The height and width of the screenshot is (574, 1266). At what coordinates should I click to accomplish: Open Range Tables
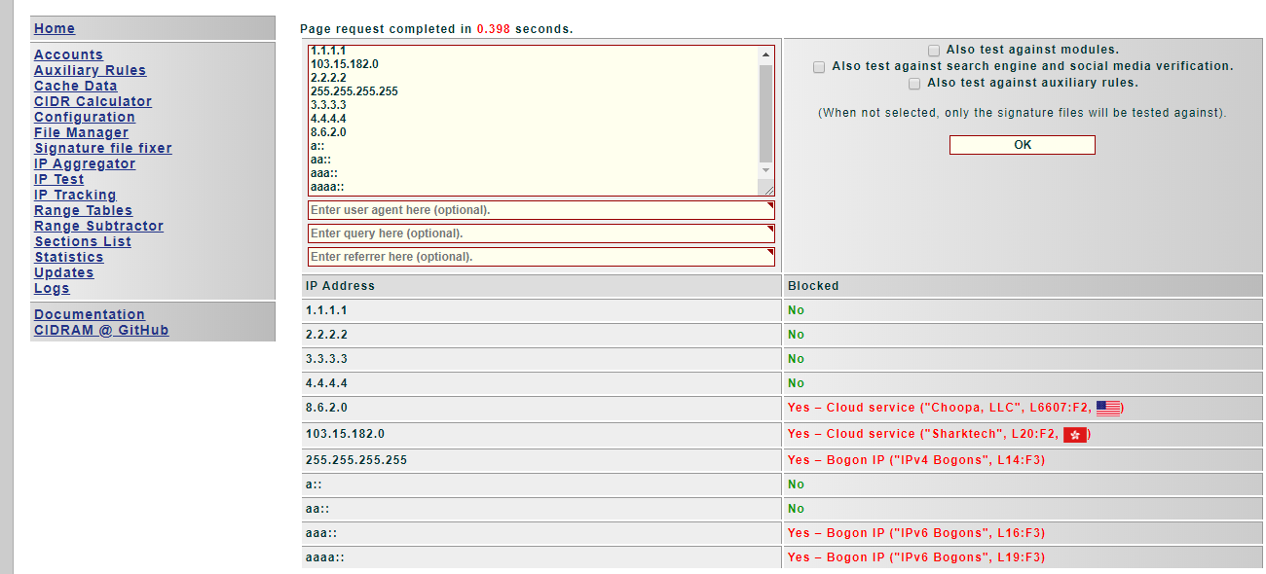(x=83, y=211)
